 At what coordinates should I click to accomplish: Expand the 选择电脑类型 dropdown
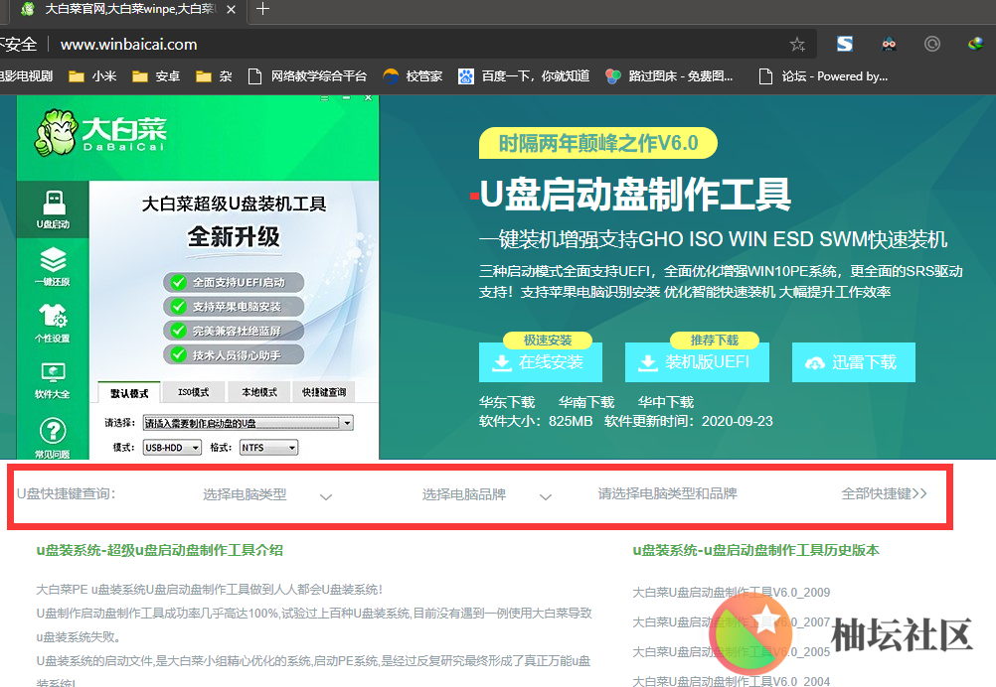coord(266,494)
